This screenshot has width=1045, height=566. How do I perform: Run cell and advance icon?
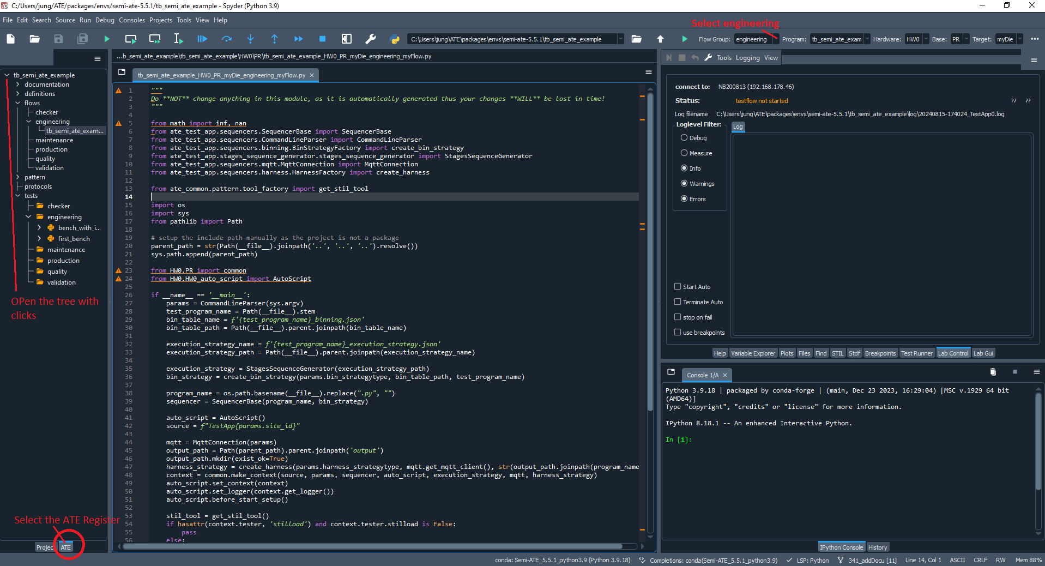point(155,39)
